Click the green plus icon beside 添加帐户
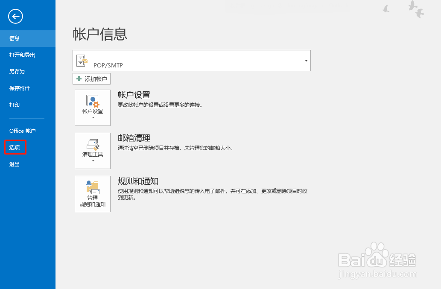Screen dimensions: 441x289 click(79, 79)
